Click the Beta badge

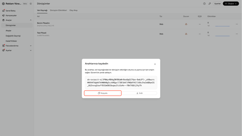pyautogui.click(x=25, y=4)
